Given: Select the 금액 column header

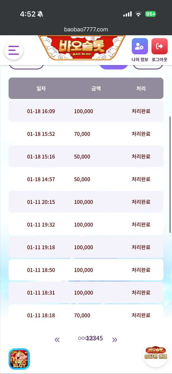Looking at the screenshot, I should (96, 88).
